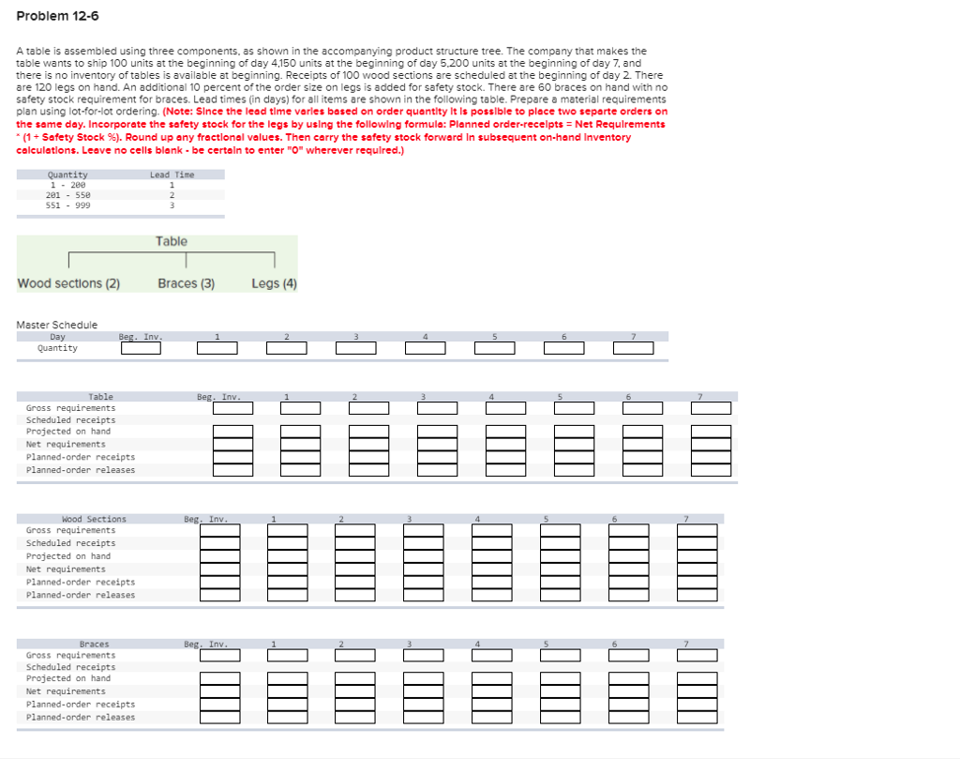This screenshot has height=759, width=960.
Task: Click Table gross requirements day 4 field
Action: (x=505, y=408)
